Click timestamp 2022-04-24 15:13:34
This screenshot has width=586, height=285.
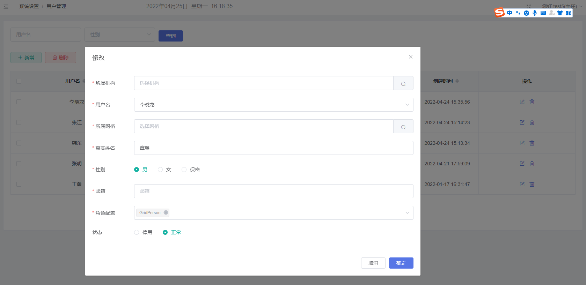[x=447, y=143]
